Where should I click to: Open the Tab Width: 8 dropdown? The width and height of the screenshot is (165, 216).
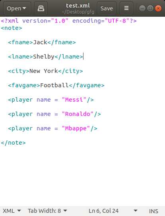click(x=47, y=211)
